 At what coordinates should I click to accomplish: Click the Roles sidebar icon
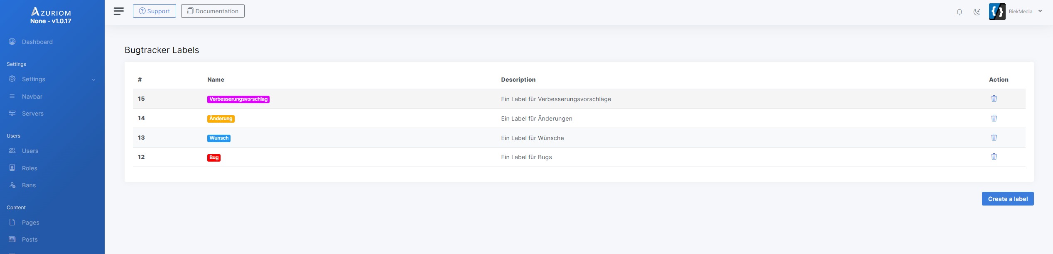click(x=12, y=168)
